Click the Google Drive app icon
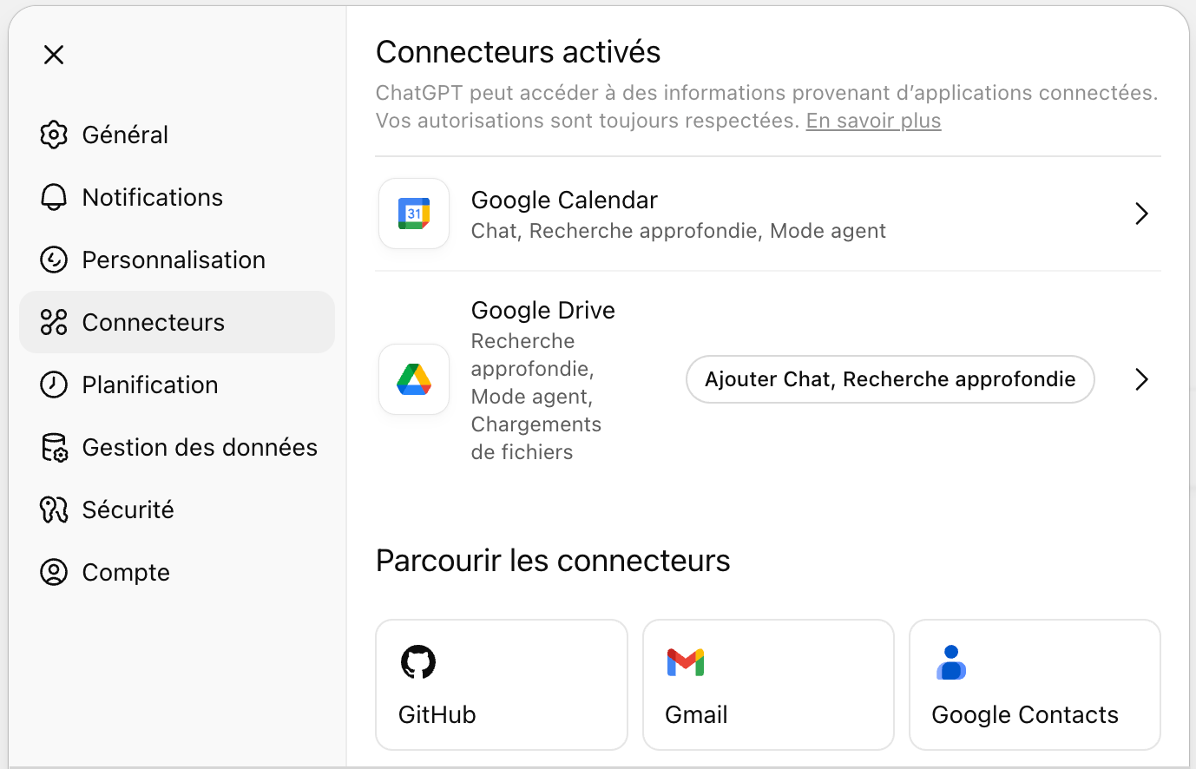Image resolution: width=1196 pixels, height=769 pixels. coord(414,379)
